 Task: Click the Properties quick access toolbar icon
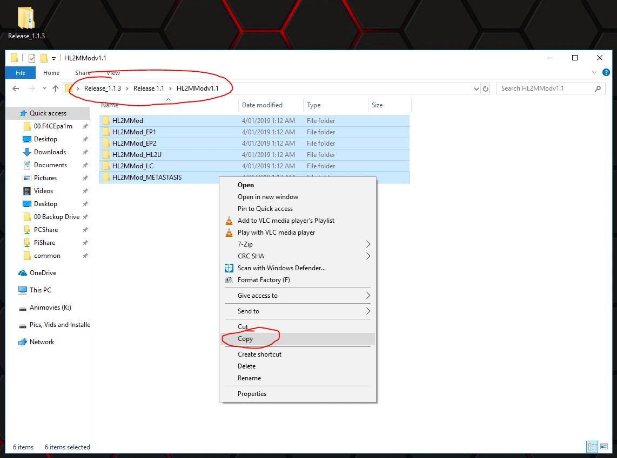[31, 58]
